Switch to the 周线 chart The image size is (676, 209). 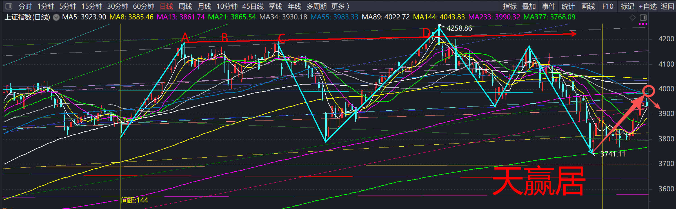[185, 6]
